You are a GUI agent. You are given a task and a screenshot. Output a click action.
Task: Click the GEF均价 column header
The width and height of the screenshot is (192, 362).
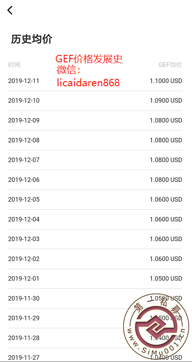click(x=170, y=65)
